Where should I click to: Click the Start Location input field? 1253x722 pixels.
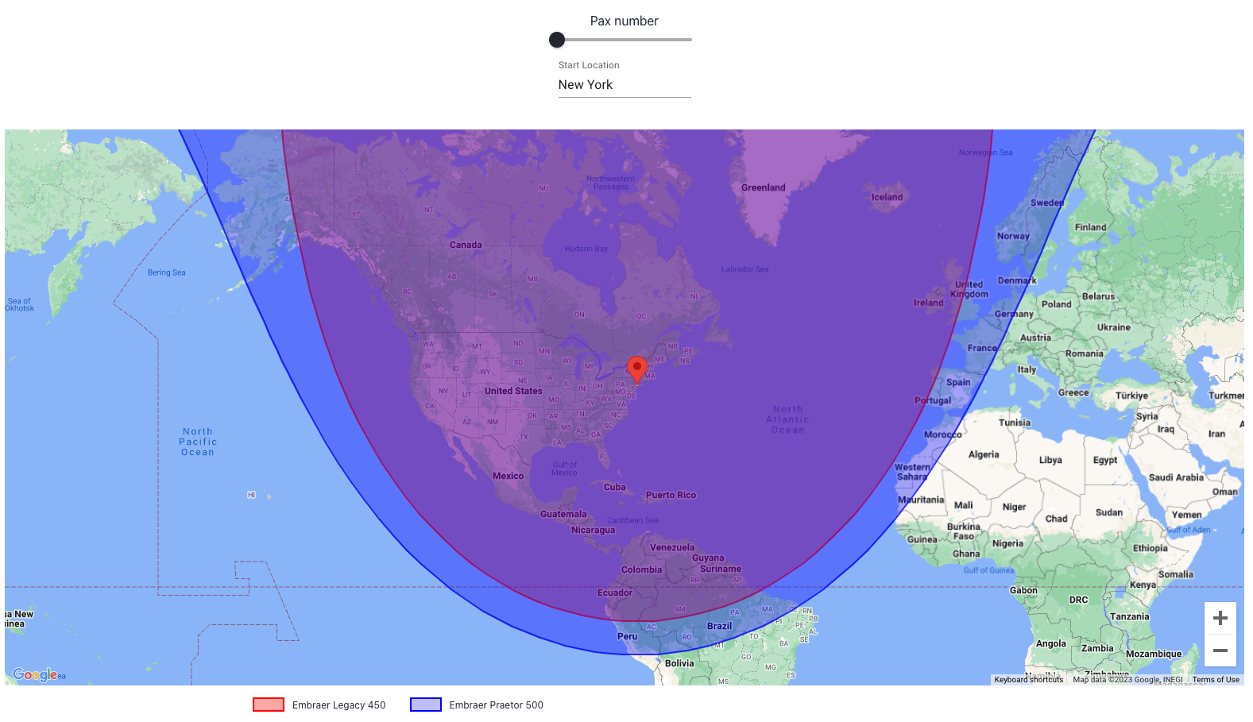point(625,85)
